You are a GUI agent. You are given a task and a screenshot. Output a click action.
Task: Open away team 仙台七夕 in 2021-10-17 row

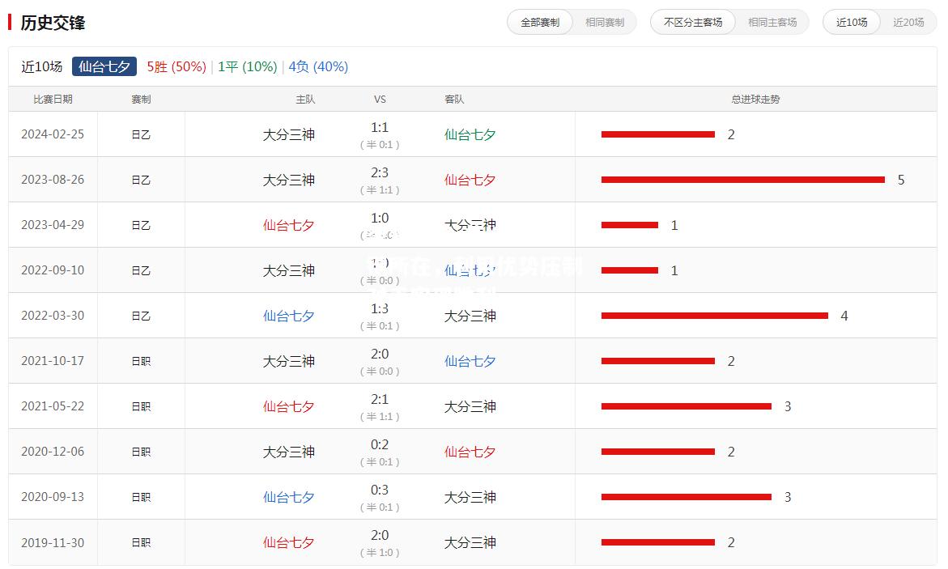[470, 361]
